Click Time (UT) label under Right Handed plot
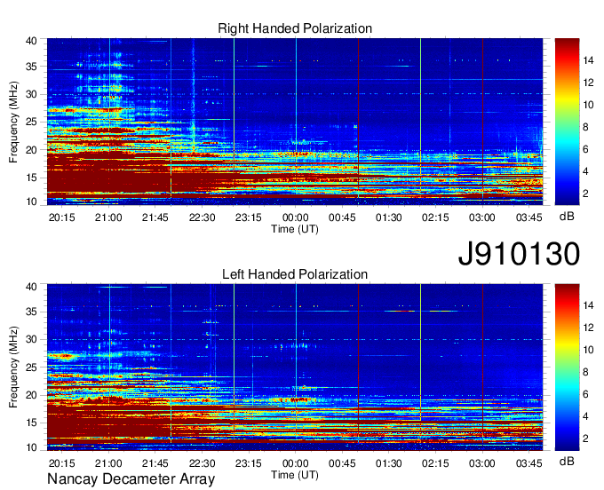 pos(295,229)
